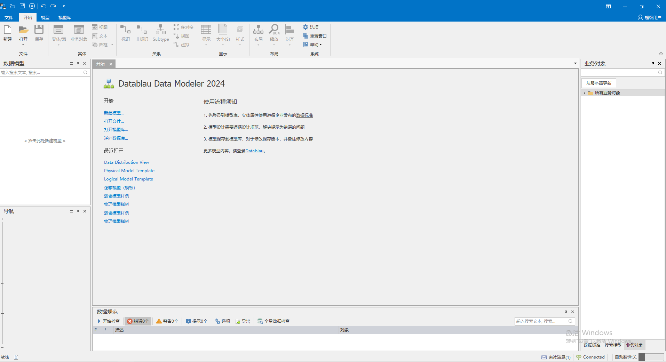Switch to the 数据标准 bottom tab
The height and width of the screenshot is (362, 666).
point(592,345)
